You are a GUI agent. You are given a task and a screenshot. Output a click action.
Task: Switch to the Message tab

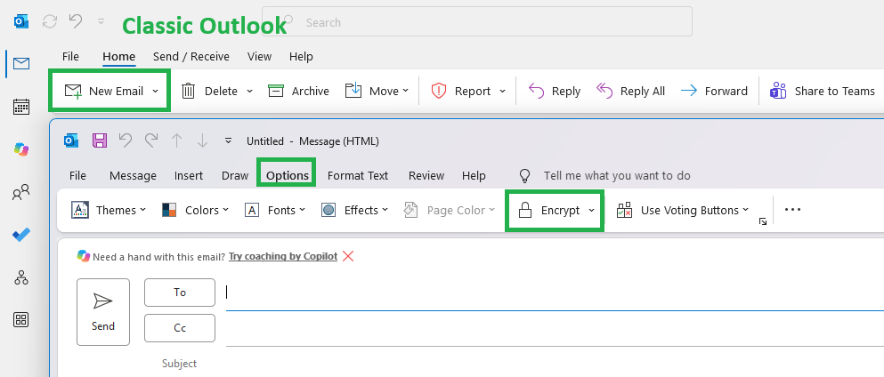133,175
